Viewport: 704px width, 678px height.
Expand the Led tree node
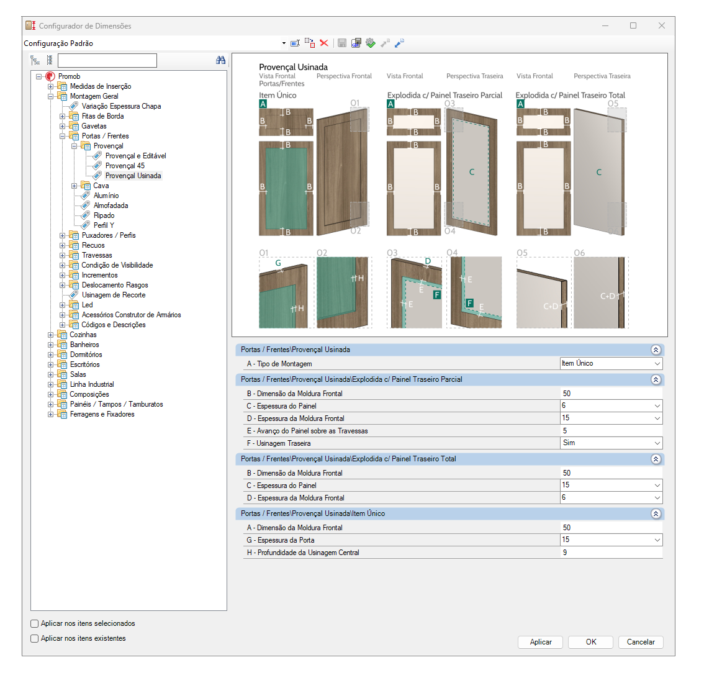click(63, 305)
